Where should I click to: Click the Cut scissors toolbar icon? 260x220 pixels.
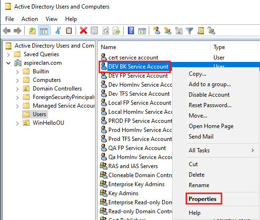58,30
